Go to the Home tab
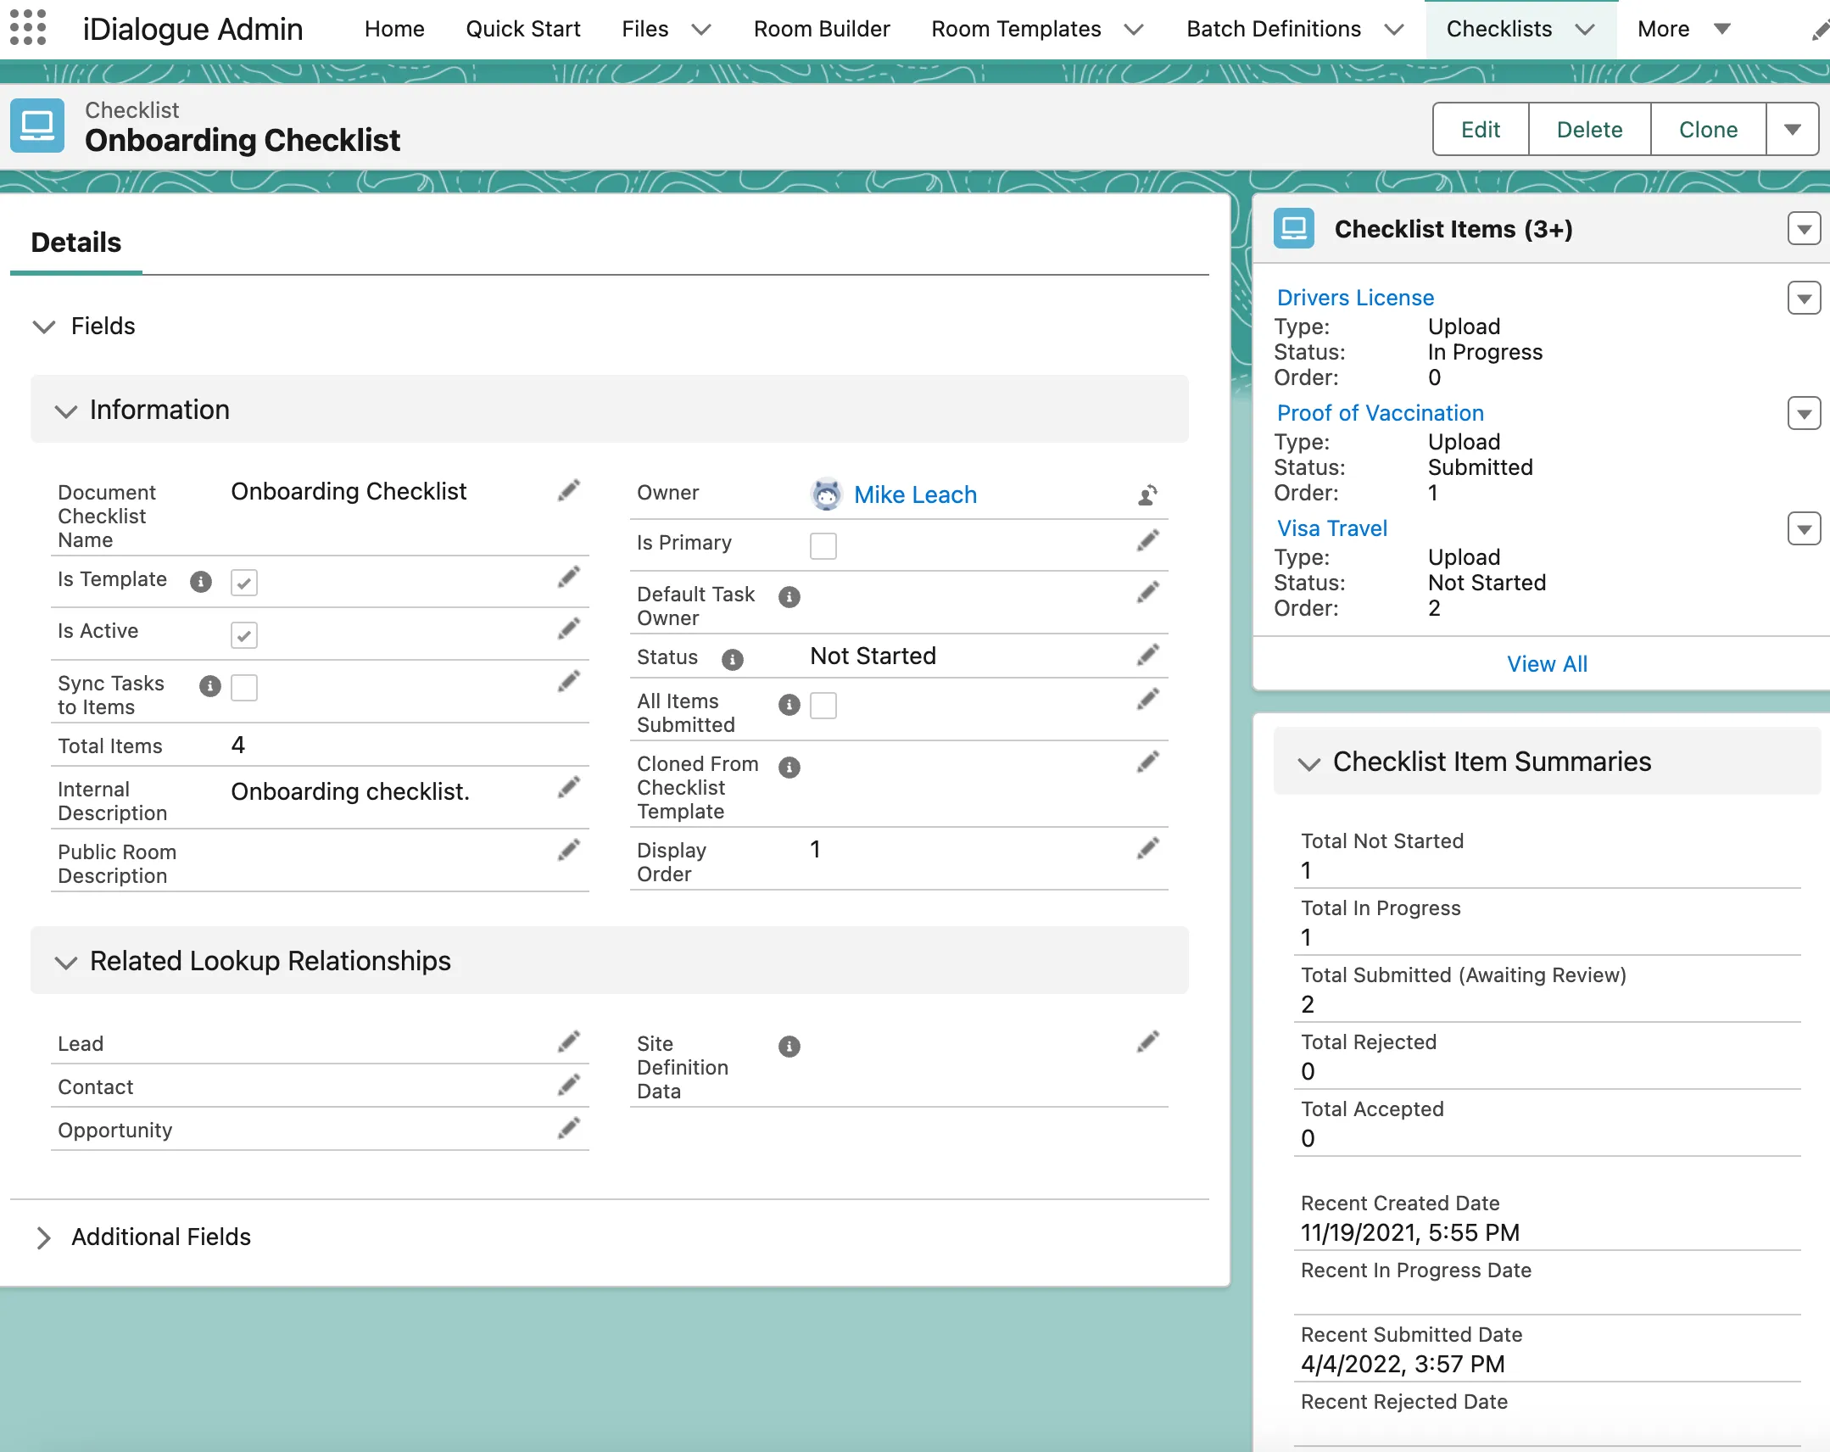 click(x=394, y=29)
